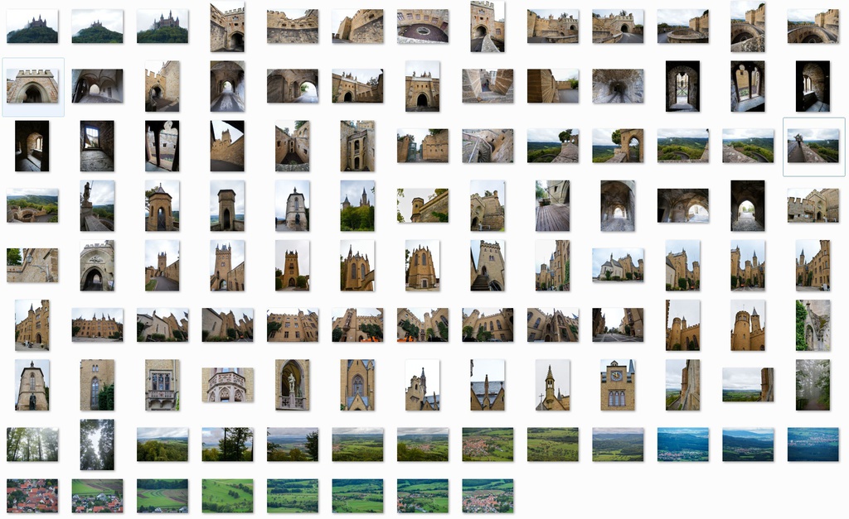The height and width of the screenshot is (519, 849).
Task: Select the portrait foggy forest path photo
Action: (x=813, y=385)
